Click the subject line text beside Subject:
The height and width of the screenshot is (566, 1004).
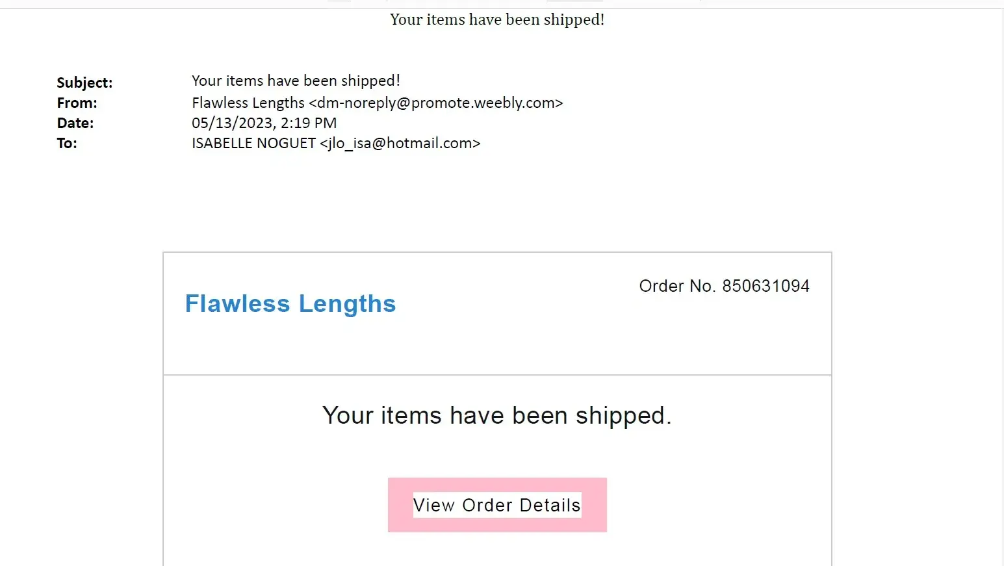pyautogui.click(x=296, y=81)
